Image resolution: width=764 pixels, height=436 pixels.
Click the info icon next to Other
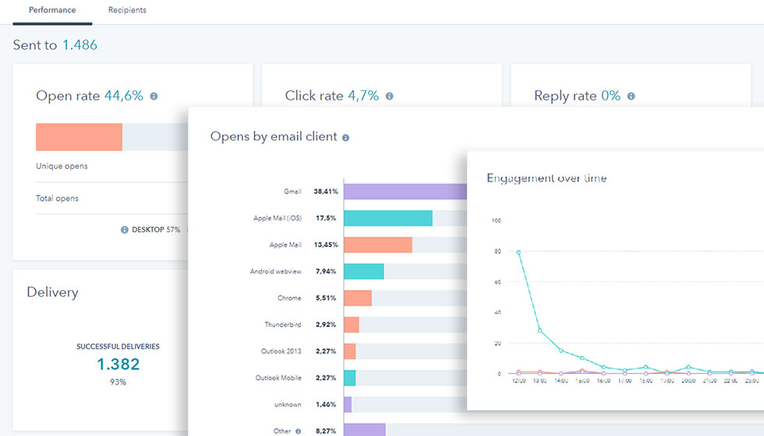[x=298, y=431]
